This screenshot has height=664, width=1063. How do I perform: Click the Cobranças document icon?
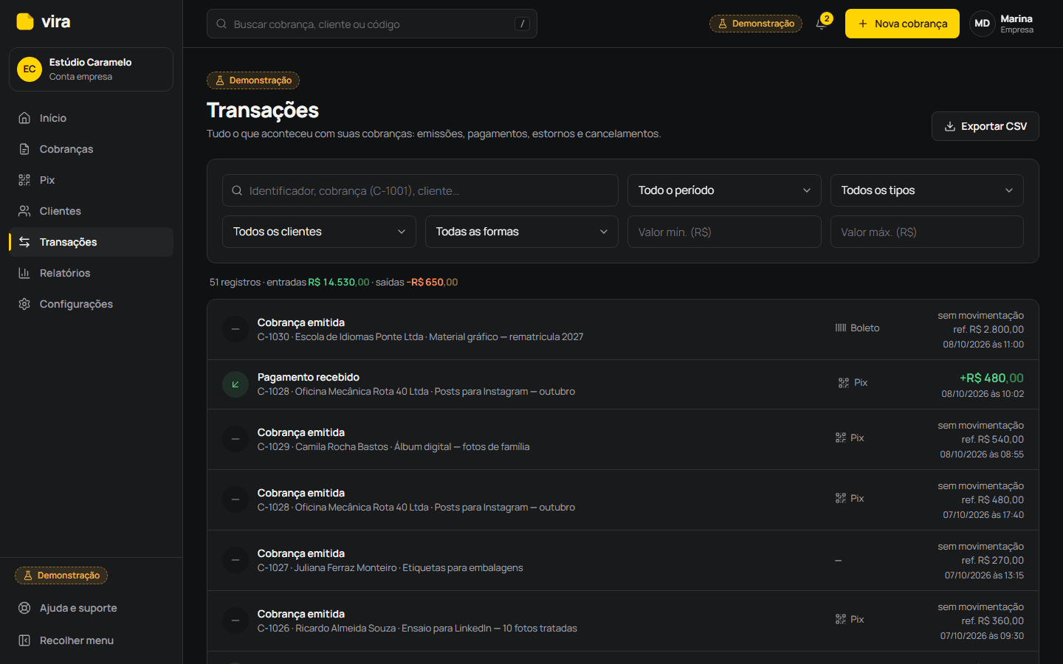point(24,149)
